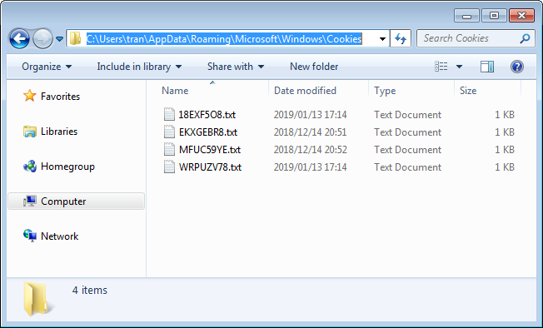
Task: Open the recent pages dropdown arrow
Action: tap(59, 39)
